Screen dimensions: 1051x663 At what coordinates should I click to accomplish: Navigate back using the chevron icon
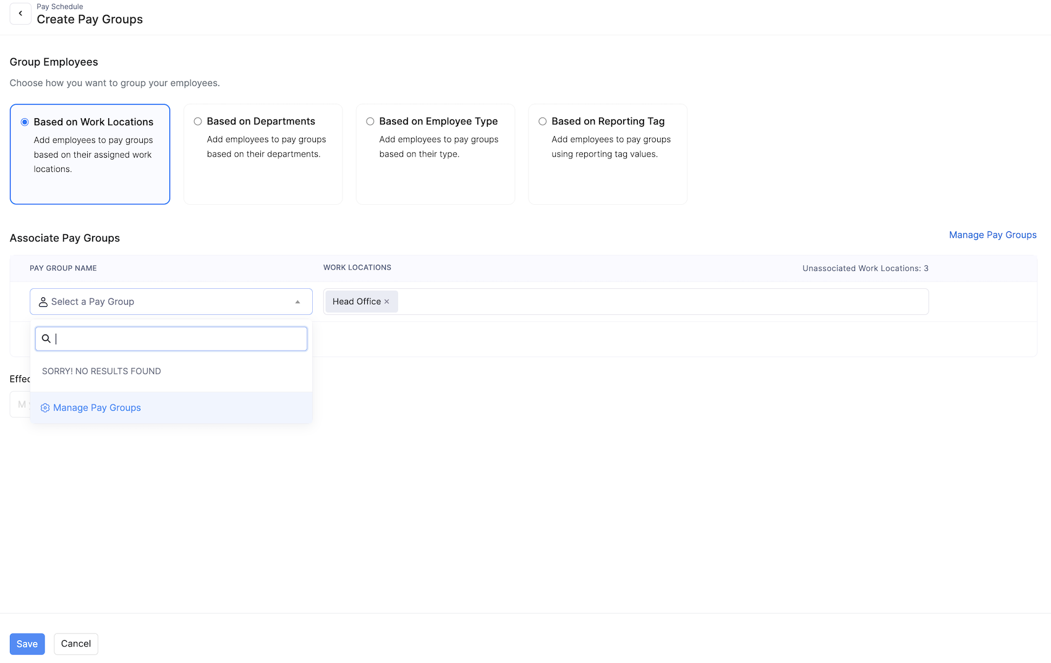click(20, 14)
